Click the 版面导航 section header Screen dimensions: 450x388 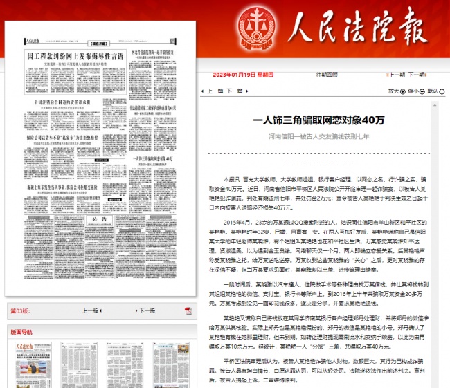coord(21,332)
